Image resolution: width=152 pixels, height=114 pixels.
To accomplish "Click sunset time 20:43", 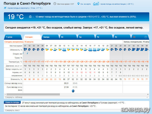I will pyautogui.click(x=75, y=83).
